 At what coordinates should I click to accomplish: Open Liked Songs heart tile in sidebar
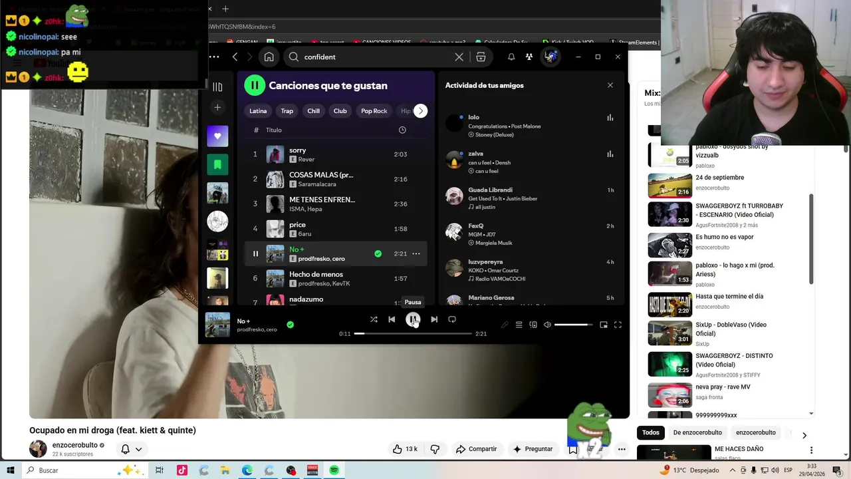pyautogui.click(x=217, y=136)
